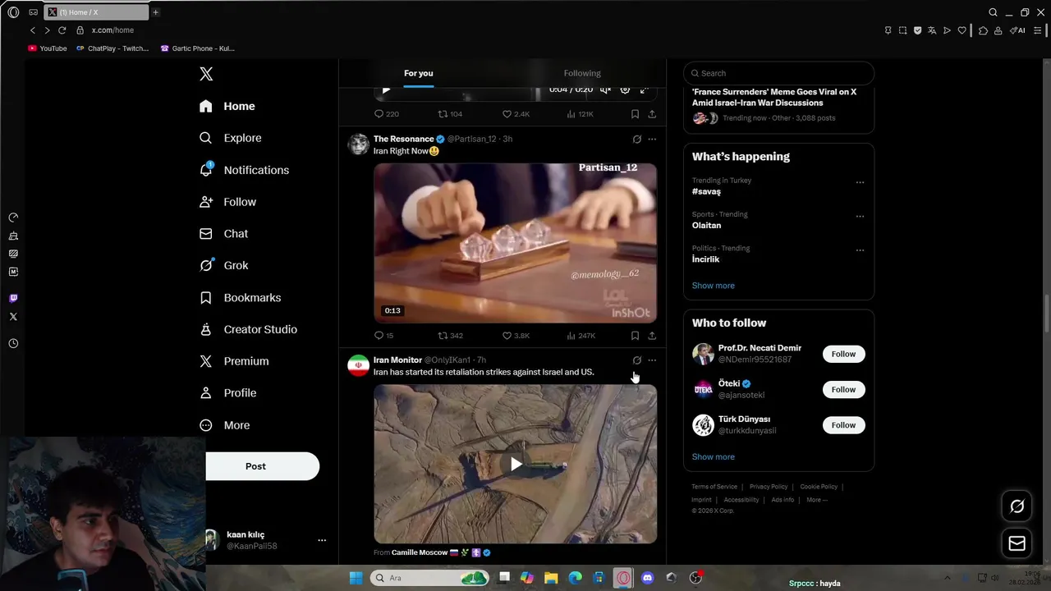This screenshot has height=591, width=1051.
Task: Repost the top post with 104 reposts
Action: 450,114
